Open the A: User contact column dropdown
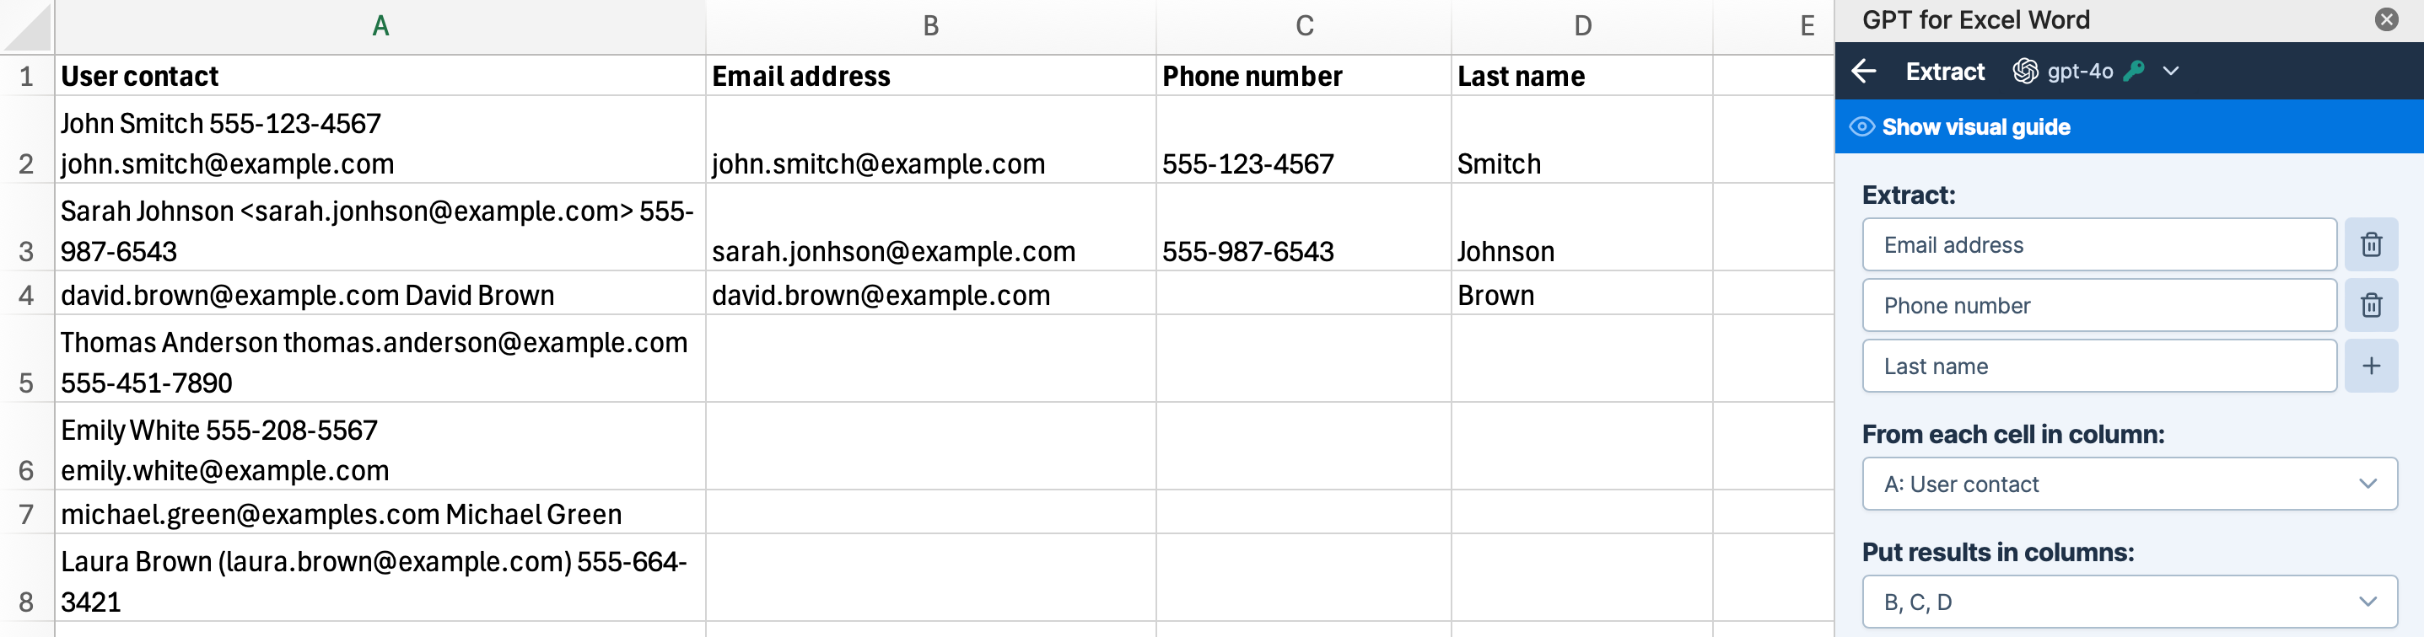Screen dimensions: 2424x637 [x=2130, y=484]
